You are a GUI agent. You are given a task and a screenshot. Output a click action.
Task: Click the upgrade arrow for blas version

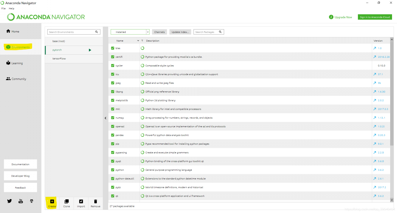[x=375, y=48]
